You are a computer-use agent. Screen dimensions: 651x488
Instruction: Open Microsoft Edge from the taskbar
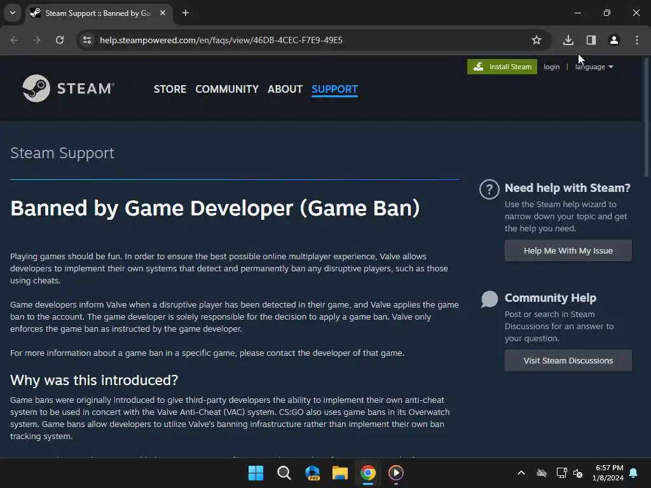point(312,473)
